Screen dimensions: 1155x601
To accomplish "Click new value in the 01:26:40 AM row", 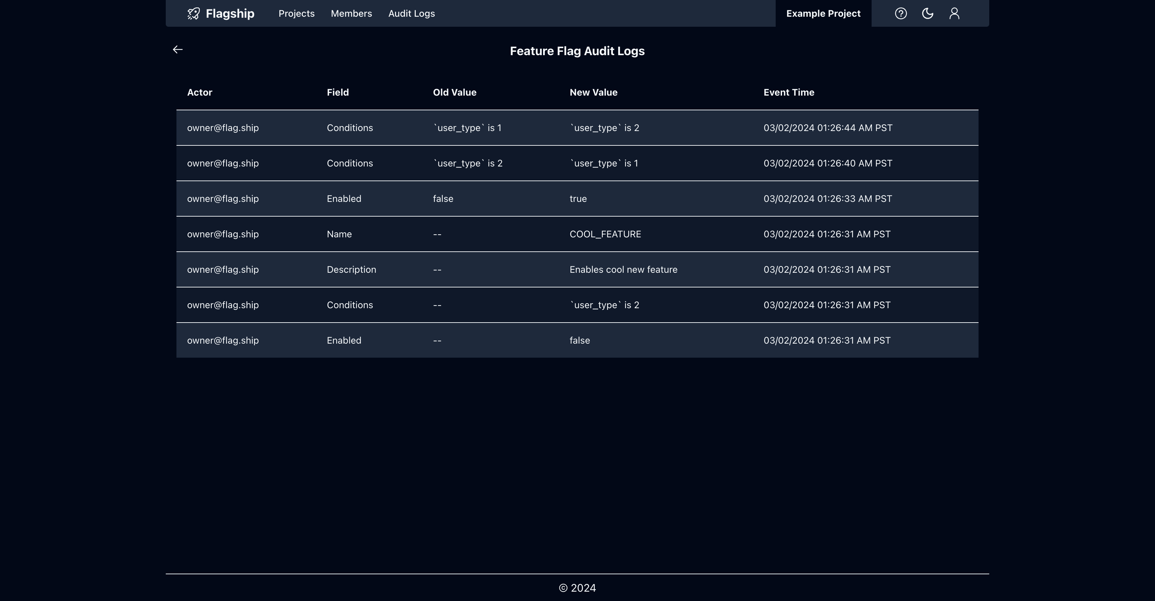I will pos(604,163).
